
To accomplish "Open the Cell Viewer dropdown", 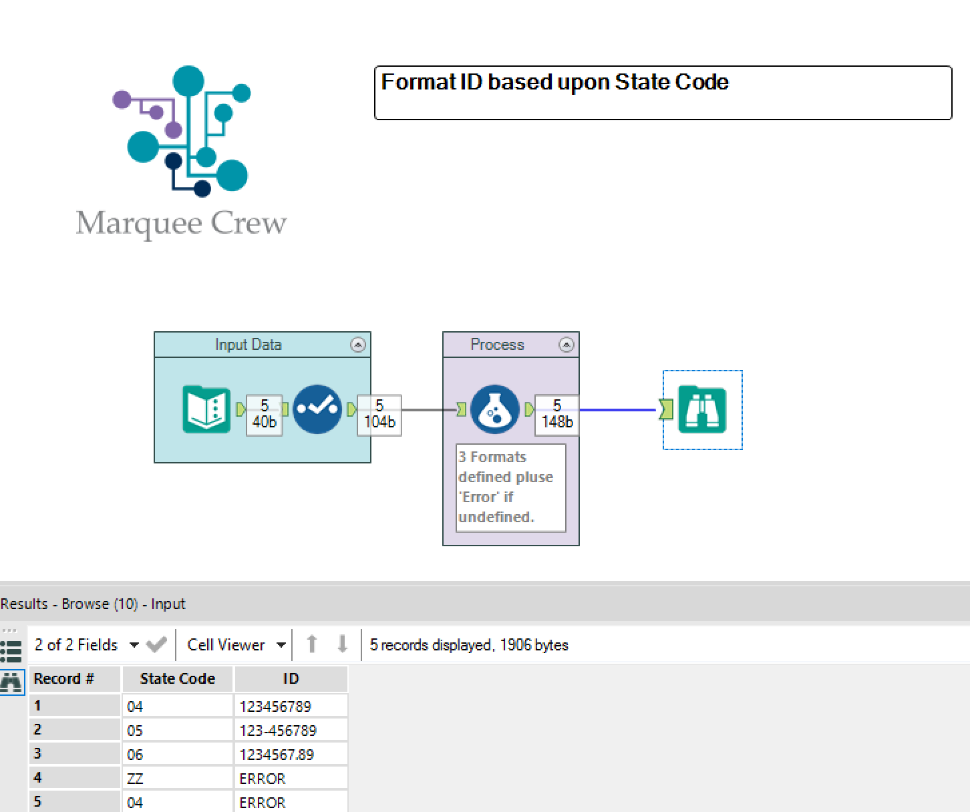I will coord(281,645).
